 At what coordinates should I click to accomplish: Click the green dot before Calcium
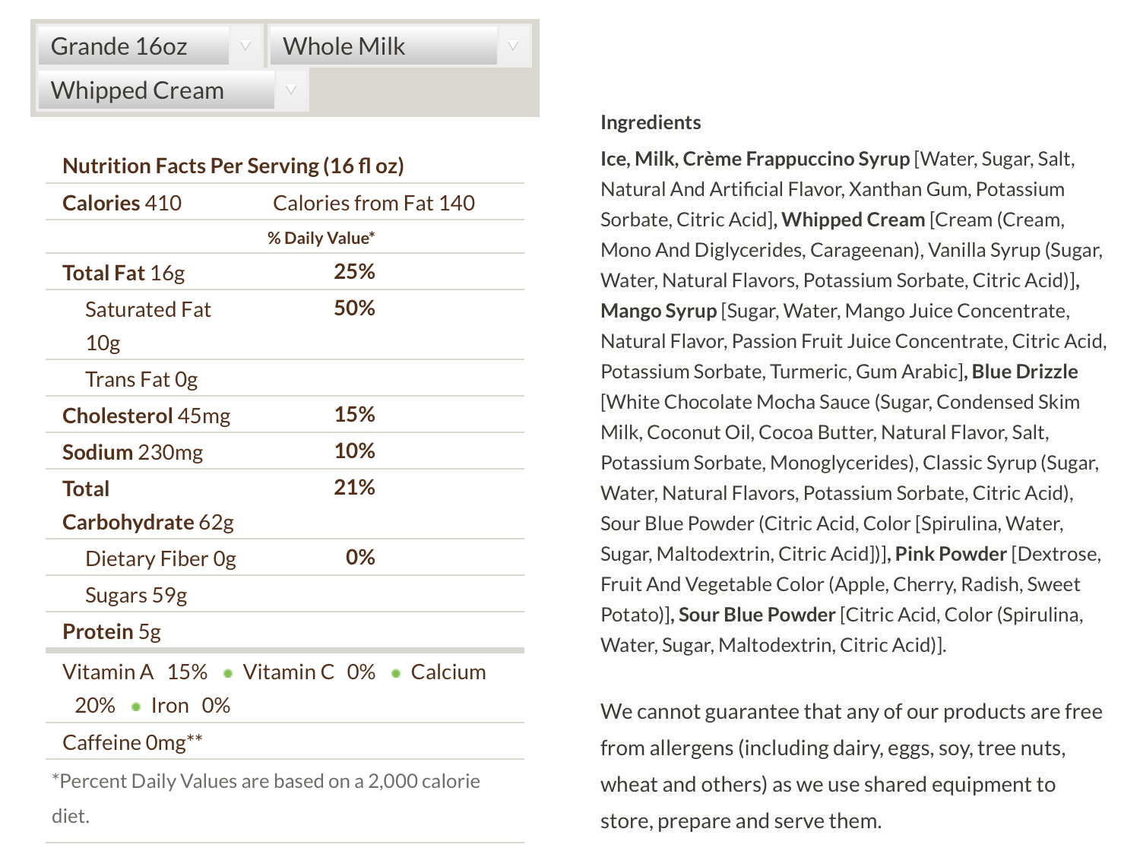(x=395, y=673)
